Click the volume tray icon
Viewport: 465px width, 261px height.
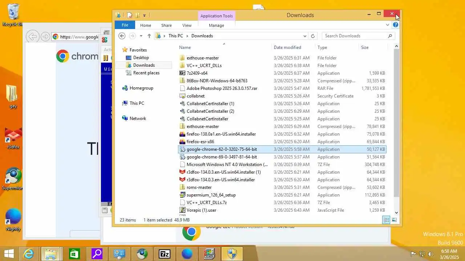pos(431,254)
